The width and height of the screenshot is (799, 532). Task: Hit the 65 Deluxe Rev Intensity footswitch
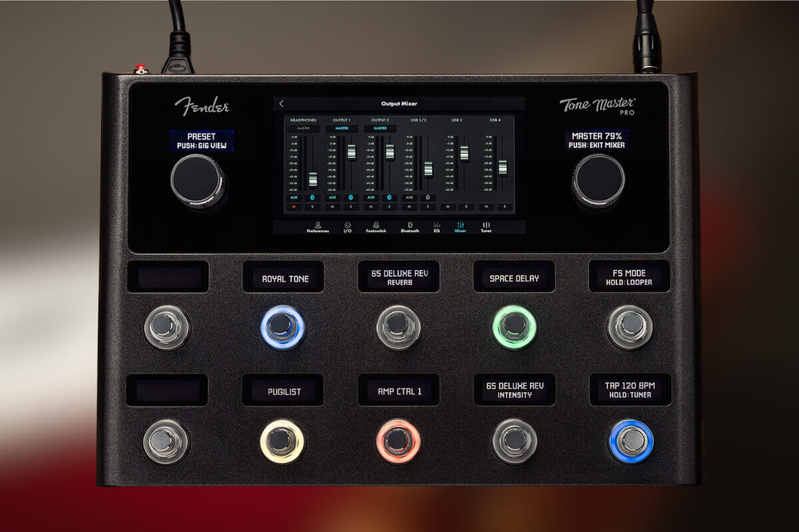[514, 441]
